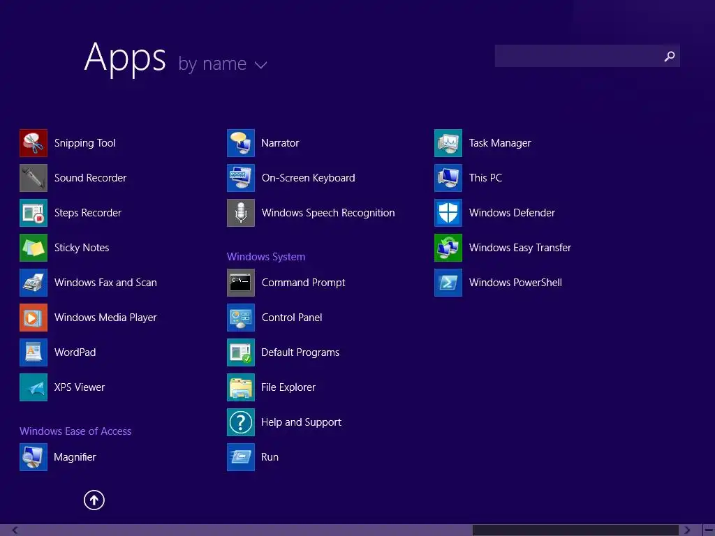Click the 'Windows Media Player' label

[106, 318]
